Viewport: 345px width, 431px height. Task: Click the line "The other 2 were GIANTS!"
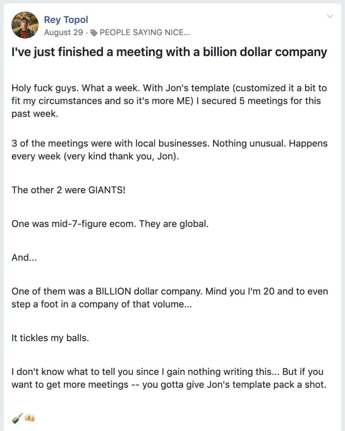69,190
